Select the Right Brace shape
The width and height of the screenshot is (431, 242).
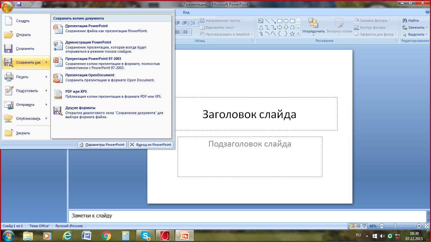pos(286,34)
